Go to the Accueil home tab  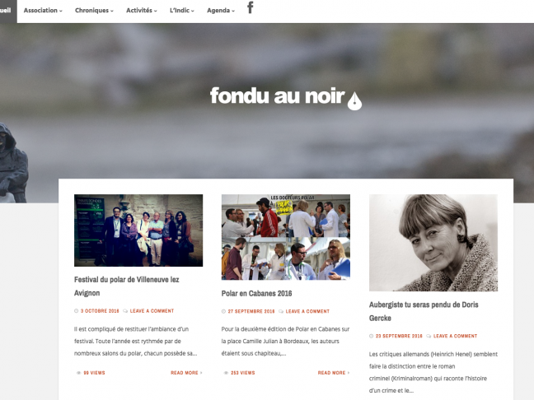point(7,11)
